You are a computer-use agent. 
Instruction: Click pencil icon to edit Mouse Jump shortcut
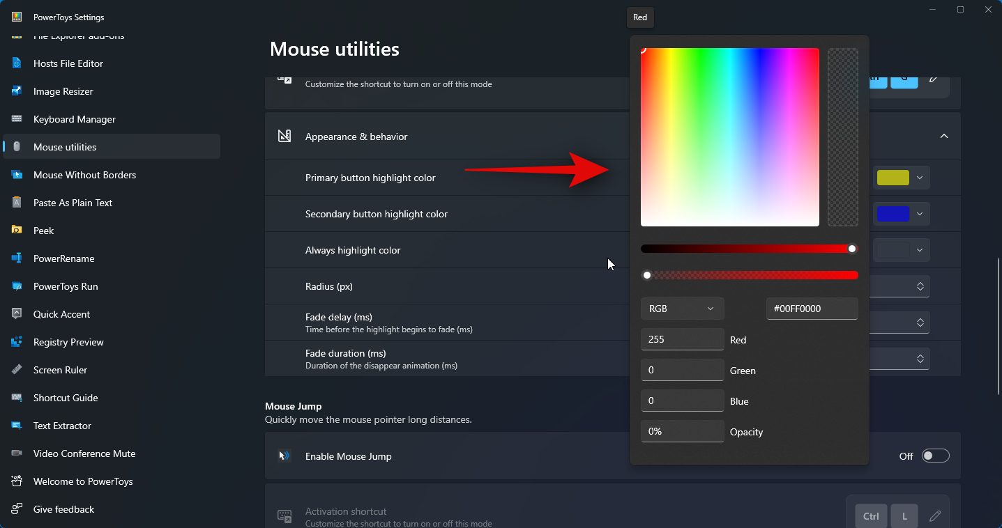(934, 516)
